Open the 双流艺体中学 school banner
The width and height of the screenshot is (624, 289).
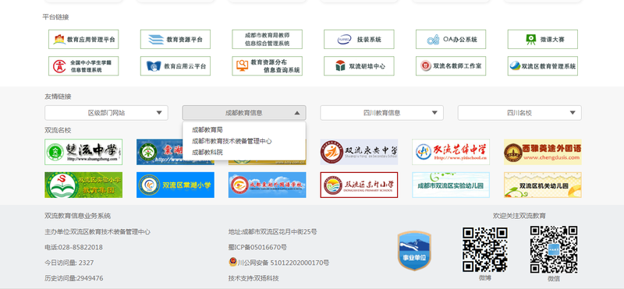pyautogui.click(x=451, y=152)
